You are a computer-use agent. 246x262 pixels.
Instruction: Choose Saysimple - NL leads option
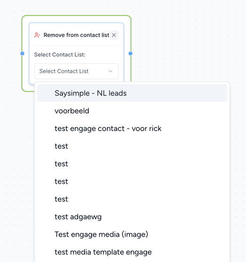(132, 93)
